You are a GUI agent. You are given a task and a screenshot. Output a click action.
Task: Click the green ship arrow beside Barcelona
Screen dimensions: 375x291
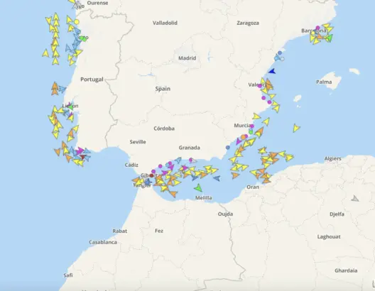pyautogui.click(x=329, y=38)
